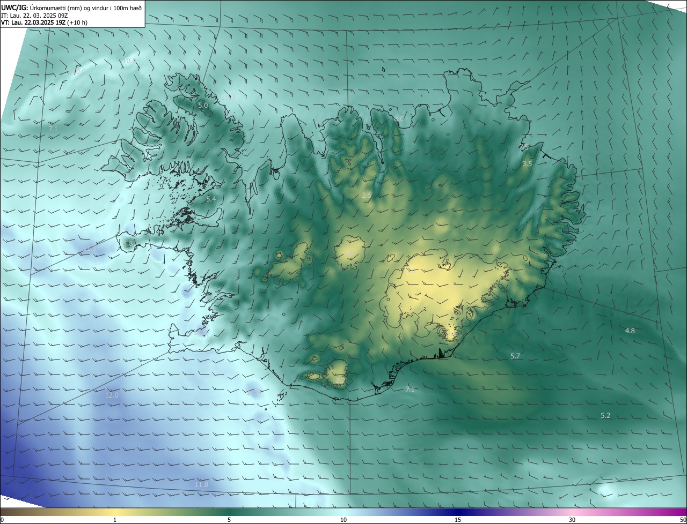Image resolution: width=687 pixels, height=524 pixels.
Task: Click the 0 tick label on the colour scale
Action: [x=2, y=520]
